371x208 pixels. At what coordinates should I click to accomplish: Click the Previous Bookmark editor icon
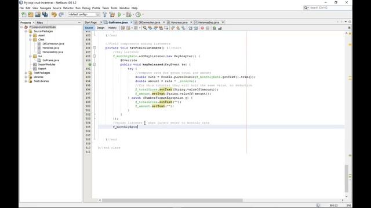tap(173, 28)
